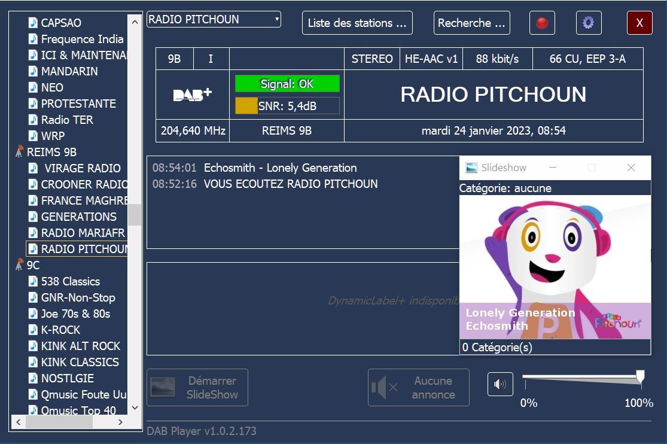Click the KINK CLASSICS music icon
The image size is (667, 444).
(33, 362)
